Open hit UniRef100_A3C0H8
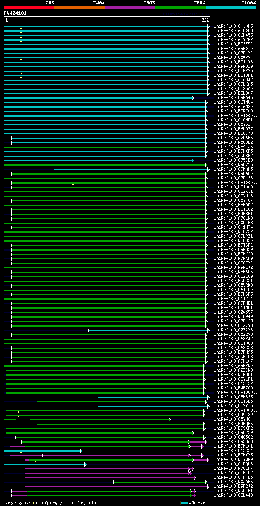The width and height of the screenshot is (260, 506). click(233, 30)
